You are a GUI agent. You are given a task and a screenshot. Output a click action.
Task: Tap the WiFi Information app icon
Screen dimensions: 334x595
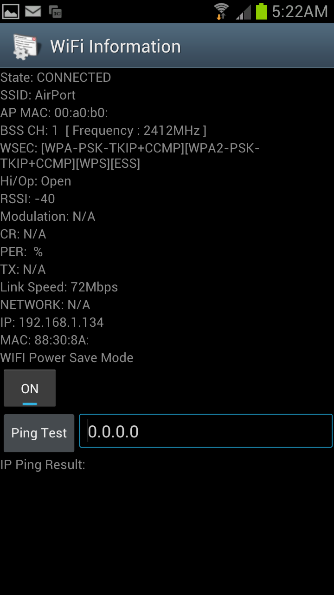click(x=25, y=46)
